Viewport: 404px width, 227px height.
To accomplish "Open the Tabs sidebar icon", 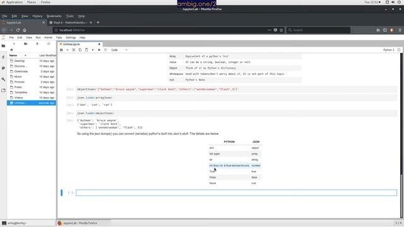I will pos(3,90).
